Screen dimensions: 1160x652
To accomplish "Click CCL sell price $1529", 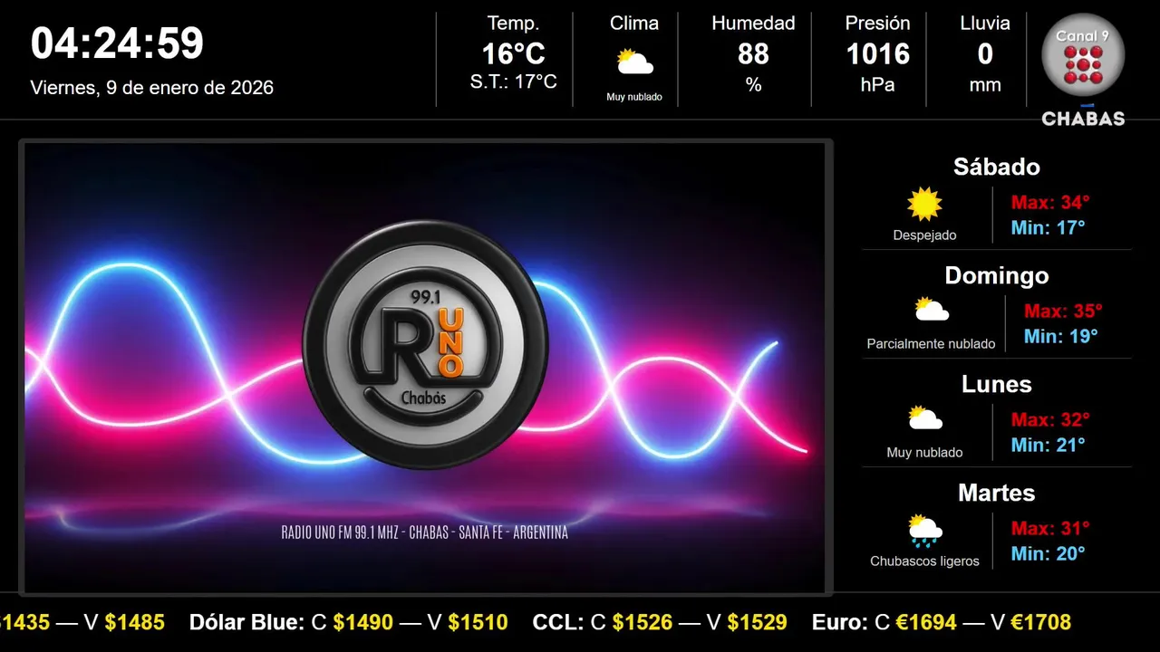I will 758,622.
